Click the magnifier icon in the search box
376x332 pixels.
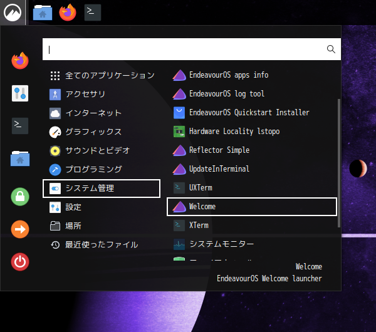[x=331, y=49]
